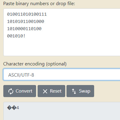Select the ASCII/UTF-8 encoding text
The image size is (120, 120).
[21, 75]
